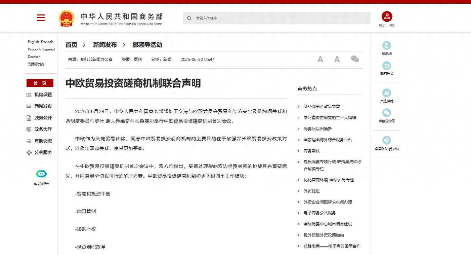Click source text 来源:商务部新闻办公室
Image resolution: width=471 pixels, height=255 pixels.
pos(90,60)
